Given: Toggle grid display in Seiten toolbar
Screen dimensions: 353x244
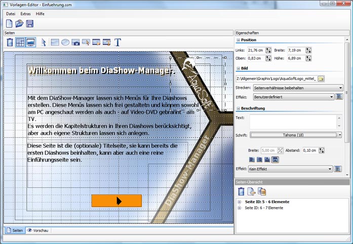Looking at the screenshot, I should pos(20,43).
